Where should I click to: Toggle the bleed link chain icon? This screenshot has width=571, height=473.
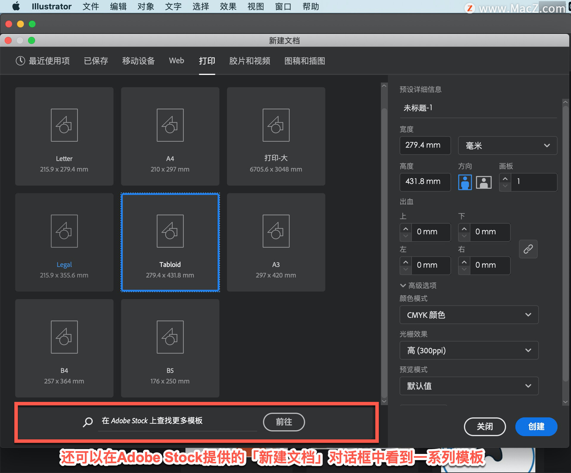528,249
